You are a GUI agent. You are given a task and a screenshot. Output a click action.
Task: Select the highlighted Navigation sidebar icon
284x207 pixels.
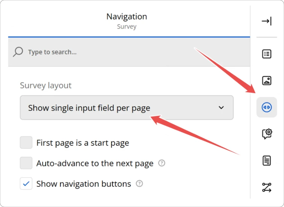coord(266,107)
